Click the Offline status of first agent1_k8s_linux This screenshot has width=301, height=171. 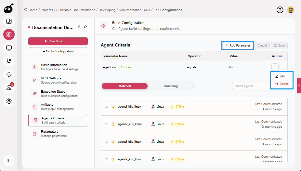coord(177,107)
